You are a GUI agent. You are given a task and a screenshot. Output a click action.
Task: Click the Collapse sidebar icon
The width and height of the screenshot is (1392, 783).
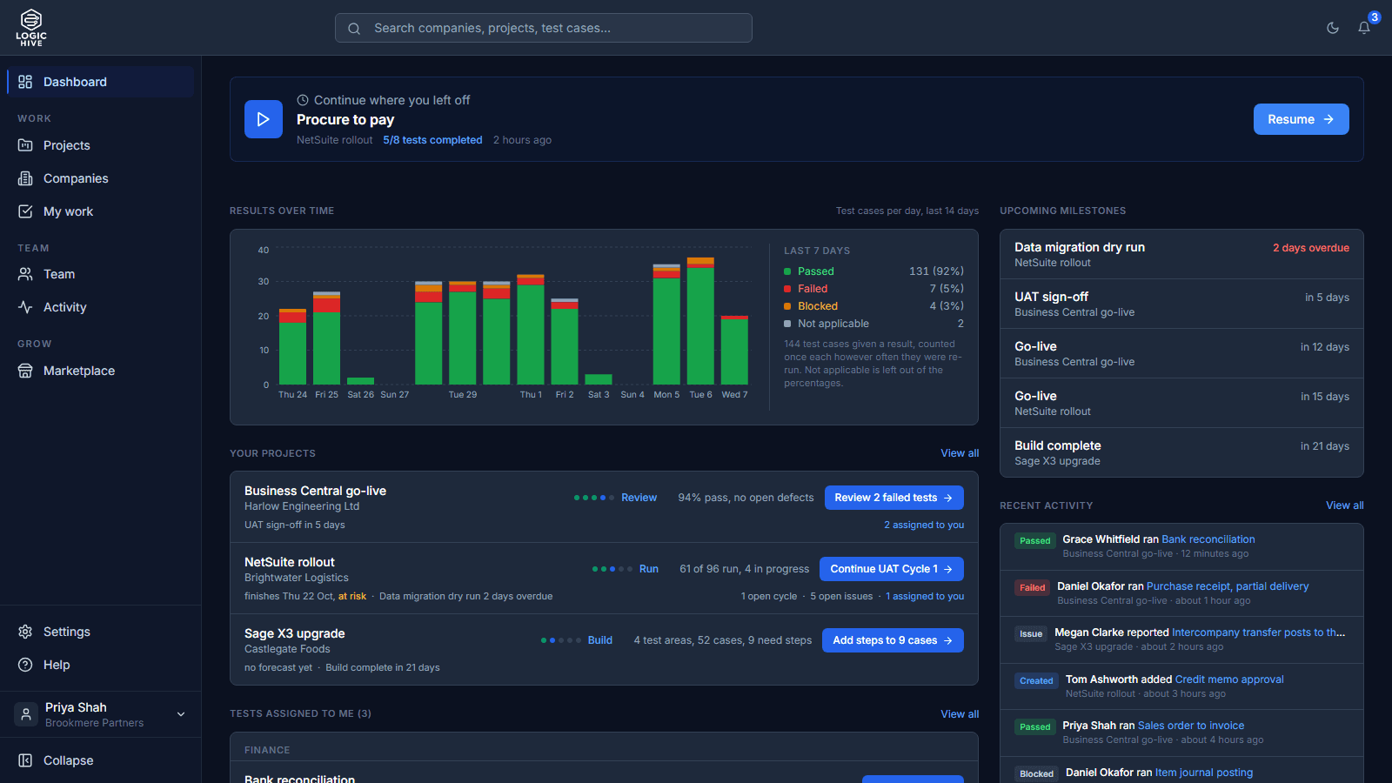(x=25, y=760)
